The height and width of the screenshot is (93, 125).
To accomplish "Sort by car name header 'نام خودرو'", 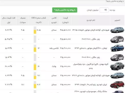I will [x=91, y=20].
